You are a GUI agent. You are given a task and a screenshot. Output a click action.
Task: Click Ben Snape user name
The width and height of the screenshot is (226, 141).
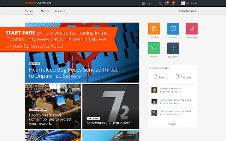pyautogui.click(x=191, y=3)
